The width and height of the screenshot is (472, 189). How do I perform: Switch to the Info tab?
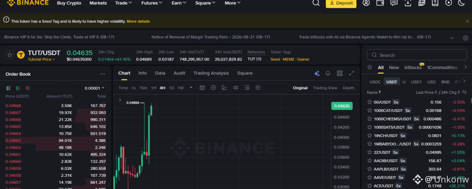(x=142, y=73)
